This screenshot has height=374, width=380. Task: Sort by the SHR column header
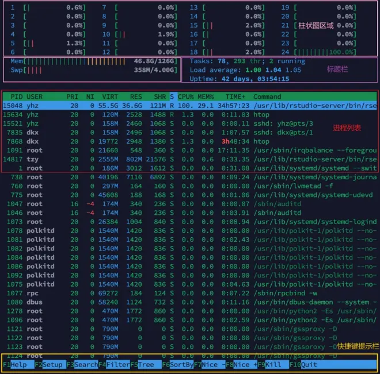coord(159,97)
